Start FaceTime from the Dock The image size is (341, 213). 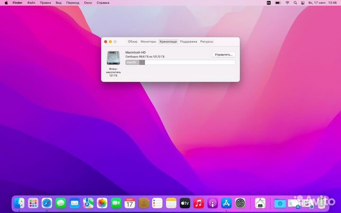click(116, 203)
